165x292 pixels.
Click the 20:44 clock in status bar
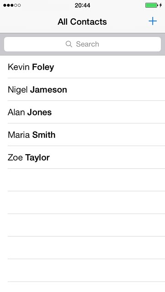pos(82,5)
